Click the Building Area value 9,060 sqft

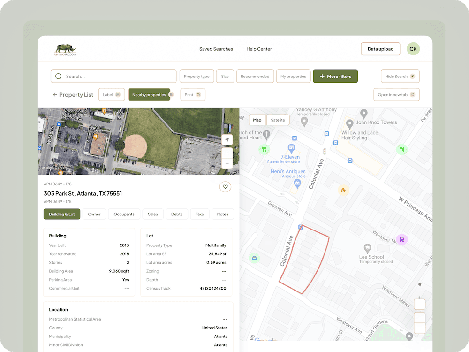point(119,271)
